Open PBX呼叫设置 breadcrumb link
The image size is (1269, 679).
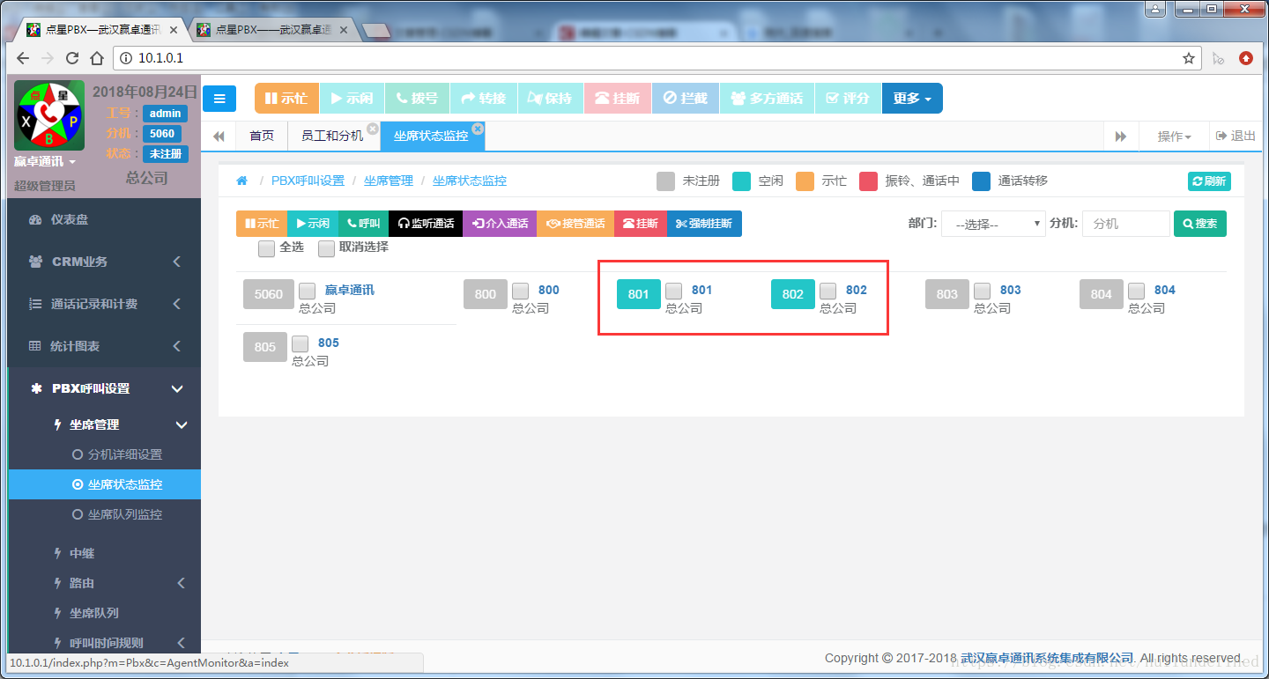(308, 181)
